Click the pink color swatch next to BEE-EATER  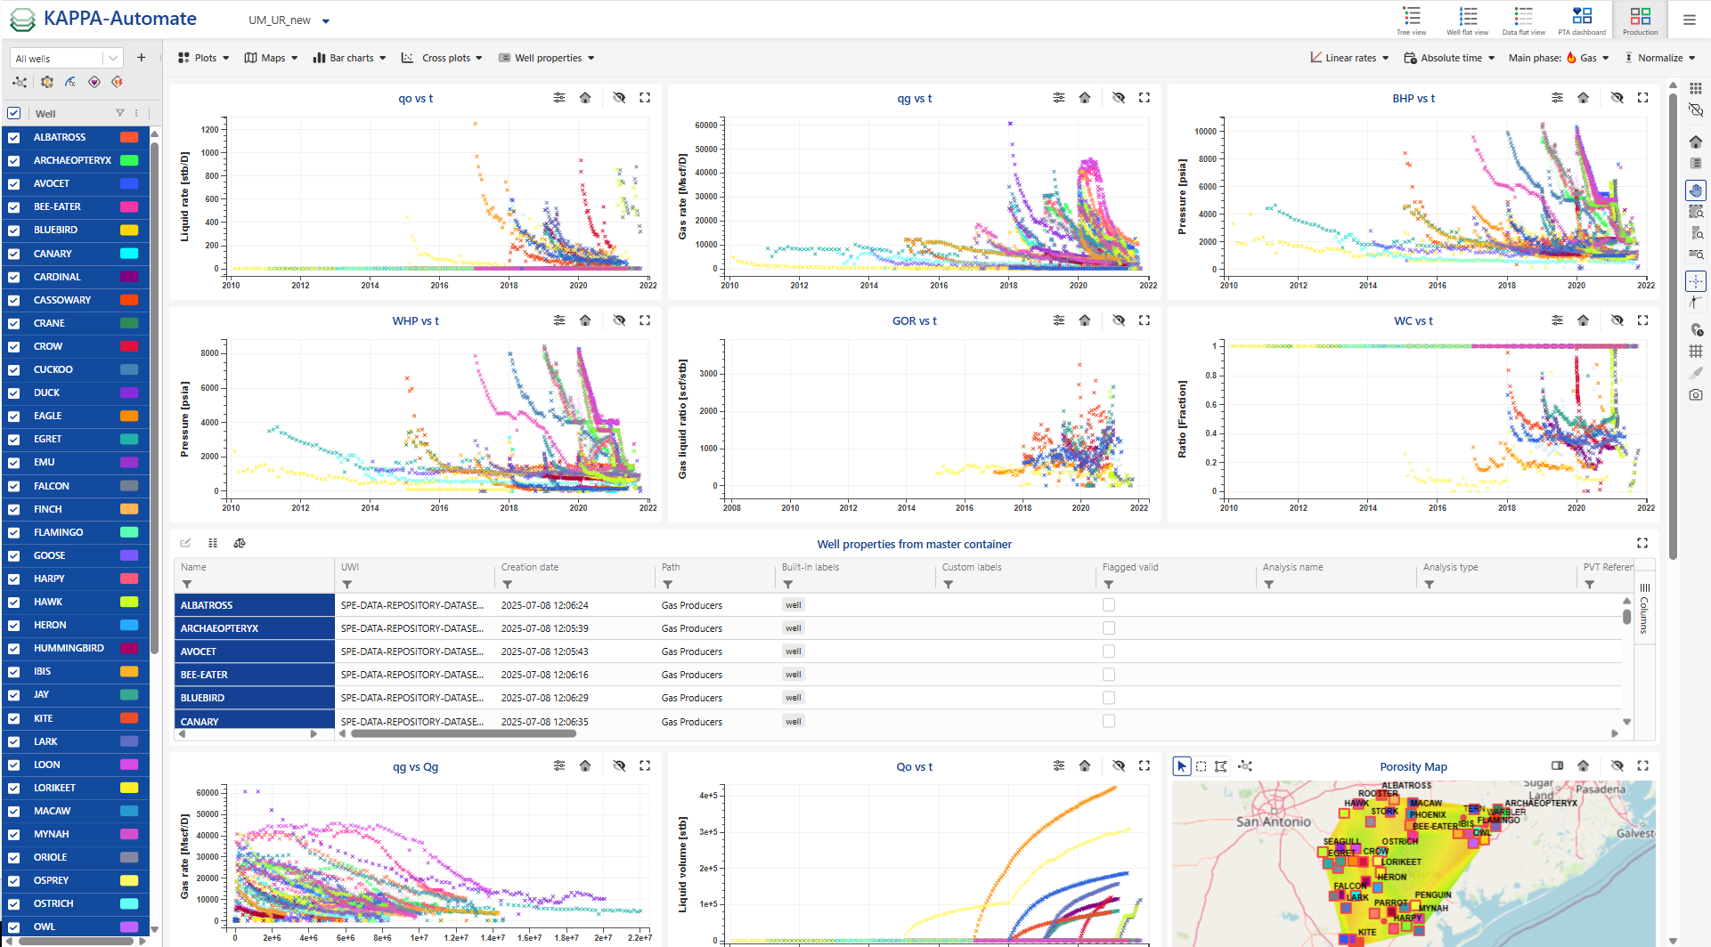point(128,206)
